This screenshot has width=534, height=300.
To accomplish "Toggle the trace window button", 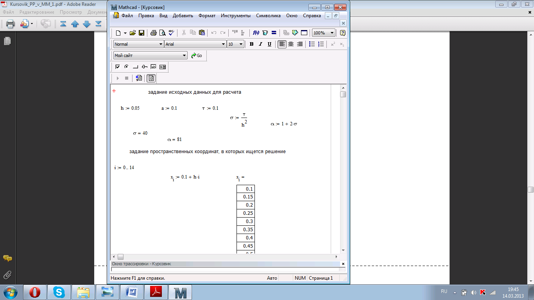I will (x=151, y=78).
